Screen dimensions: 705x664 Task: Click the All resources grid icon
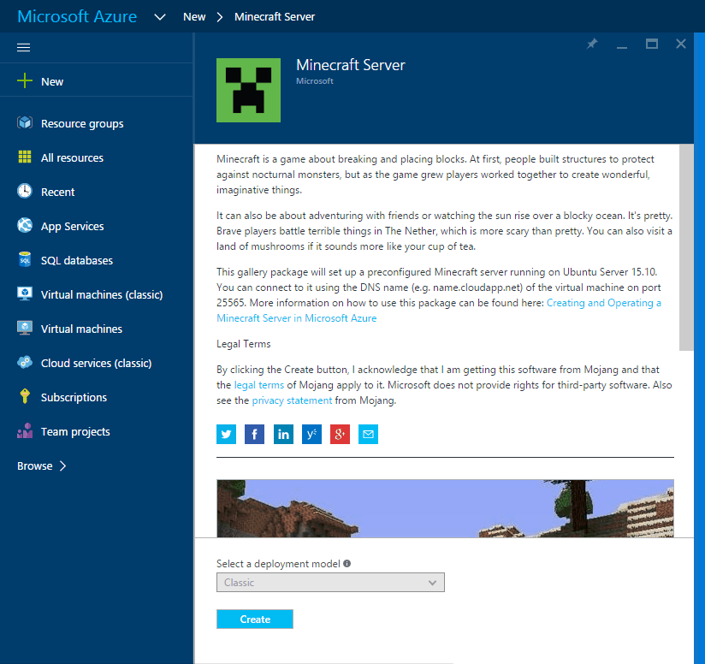pyautogui.click(x=25, y=157)
